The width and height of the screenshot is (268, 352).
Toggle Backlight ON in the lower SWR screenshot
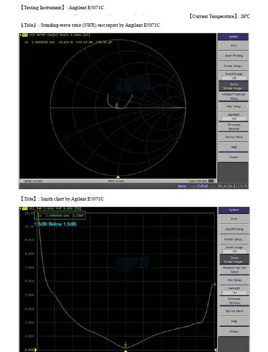coord(234,290)
